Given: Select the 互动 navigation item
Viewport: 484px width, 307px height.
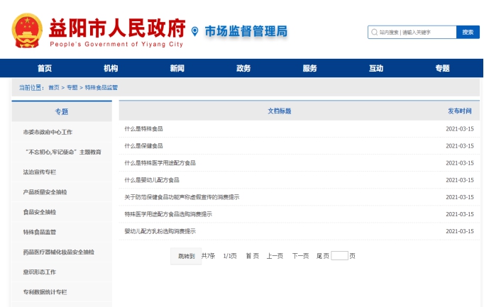Looking at the screenshot, I should click(376, 68).
